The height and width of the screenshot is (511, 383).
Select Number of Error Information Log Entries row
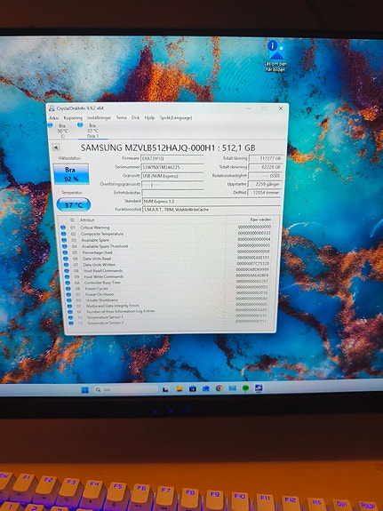(x=168, y=311)
